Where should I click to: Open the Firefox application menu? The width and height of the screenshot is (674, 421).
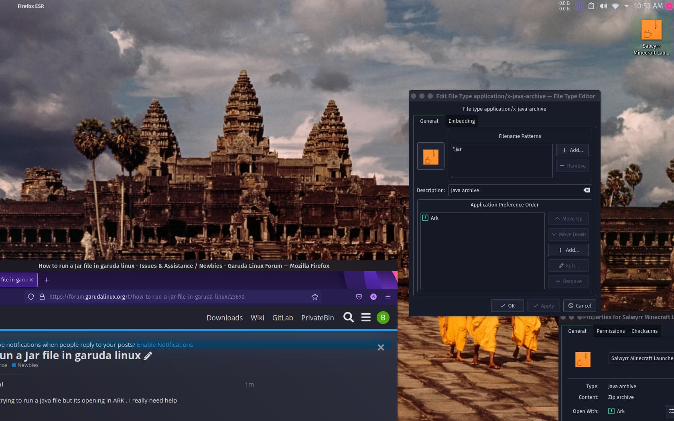[x=388, y=297]
